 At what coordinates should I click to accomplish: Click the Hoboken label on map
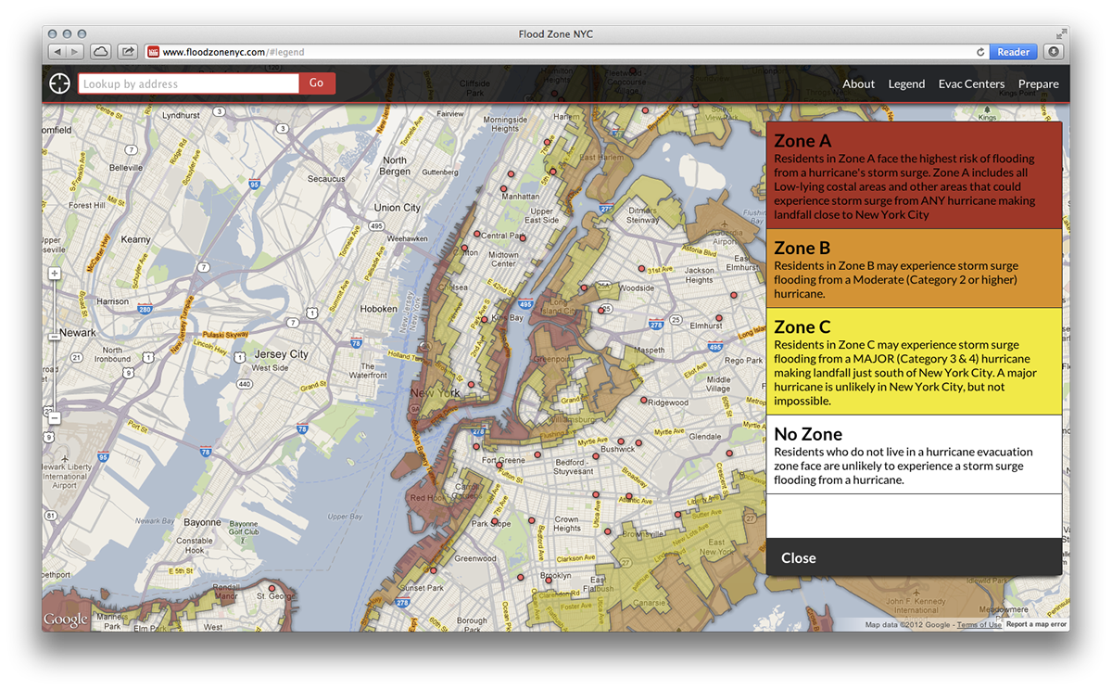pos(378,309)
